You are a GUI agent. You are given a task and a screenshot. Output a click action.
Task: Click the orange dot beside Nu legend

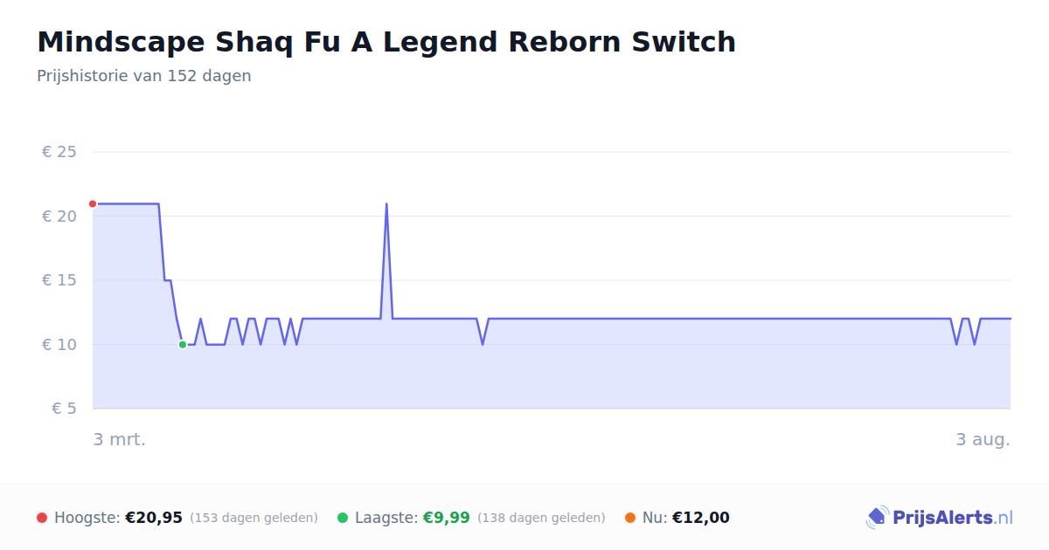(x=630, y=518)
